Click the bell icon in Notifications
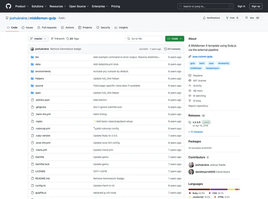 point(204,18)
